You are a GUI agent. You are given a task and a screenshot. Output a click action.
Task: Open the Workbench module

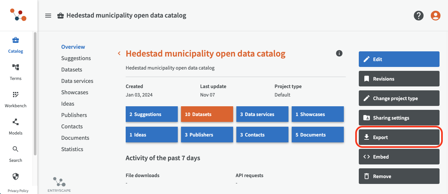[x=16, y=99]
